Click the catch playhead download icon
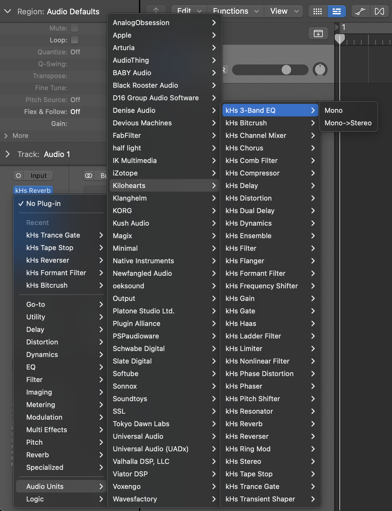Image resolution: width=392 pixels, height=511 pixels. [x=318, y=33]
